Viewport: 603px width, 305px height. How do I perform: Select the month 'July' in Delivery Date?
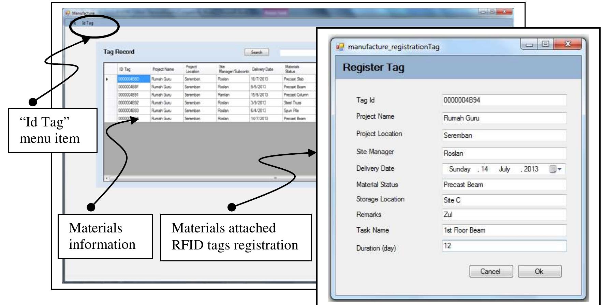[x=504, y=169]
